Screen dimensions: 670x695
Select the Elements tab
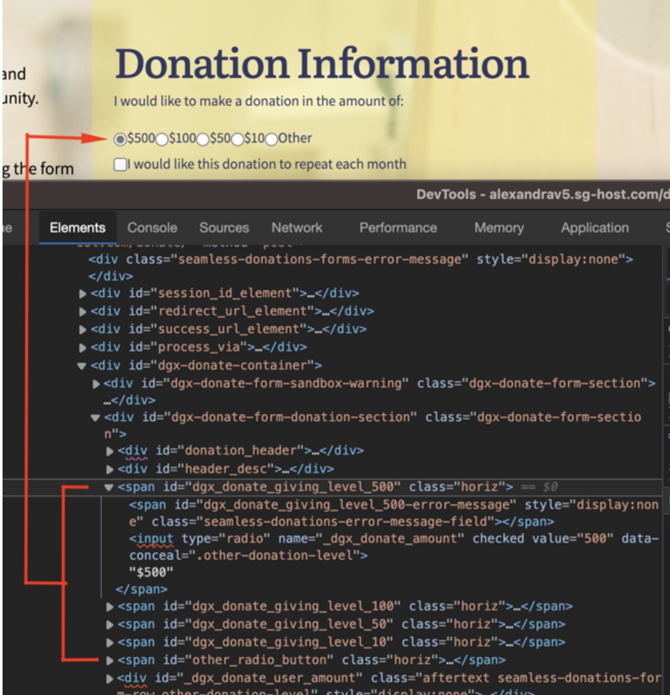point(76,228)
